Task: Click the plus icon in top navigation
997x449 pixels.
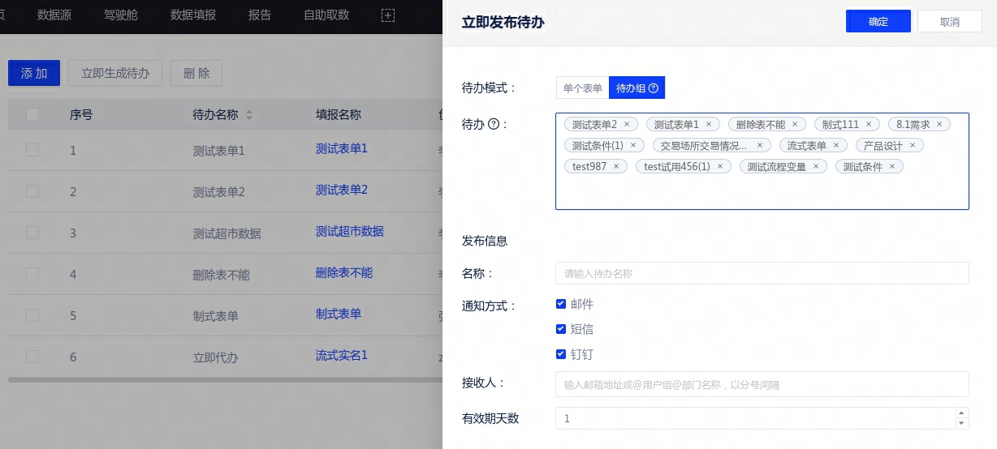Action: pyautogui.click(x=388, y=15)
